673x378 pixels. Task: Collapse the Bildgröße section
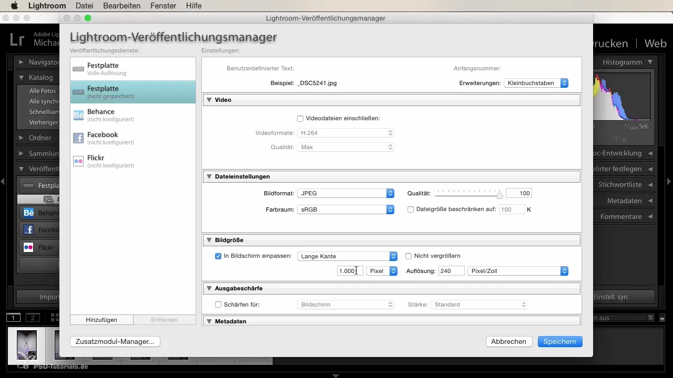coord(209,240)
